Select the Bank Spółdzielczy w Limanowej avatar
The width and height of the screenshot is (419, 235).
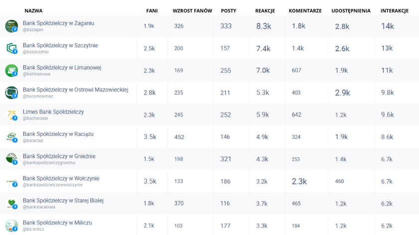coord(11,70)
